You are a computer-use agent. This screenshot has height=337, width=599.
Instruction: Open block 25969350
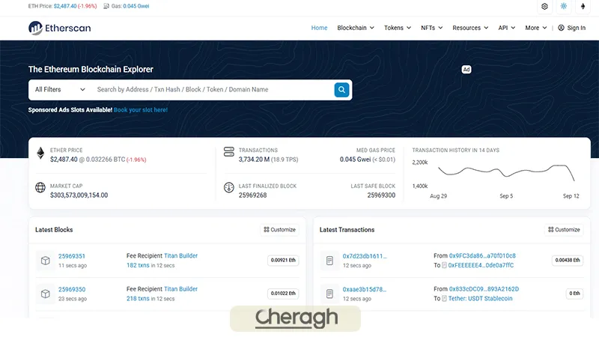point(72,289)
